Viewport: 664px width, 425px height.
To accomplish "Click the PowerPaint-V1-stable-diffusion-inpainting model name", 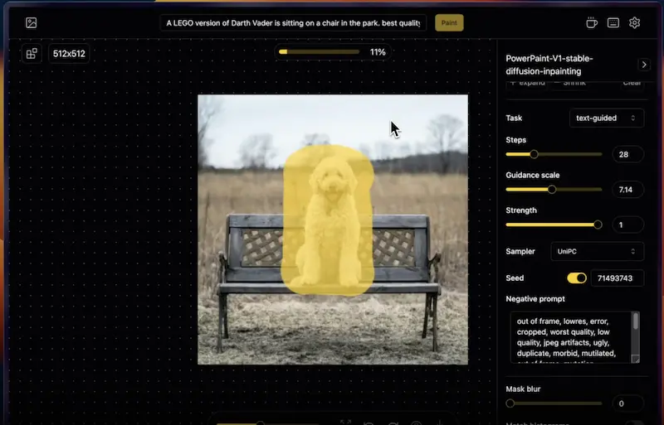I will pos(549,65).
